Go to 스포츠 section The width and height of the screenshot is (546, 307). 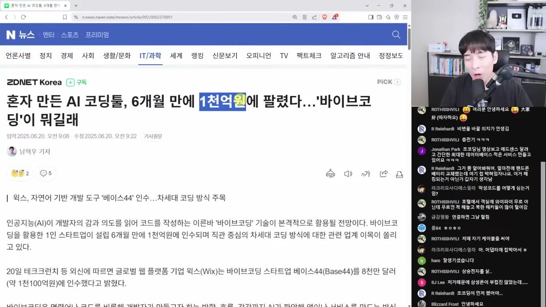(70, 35)
